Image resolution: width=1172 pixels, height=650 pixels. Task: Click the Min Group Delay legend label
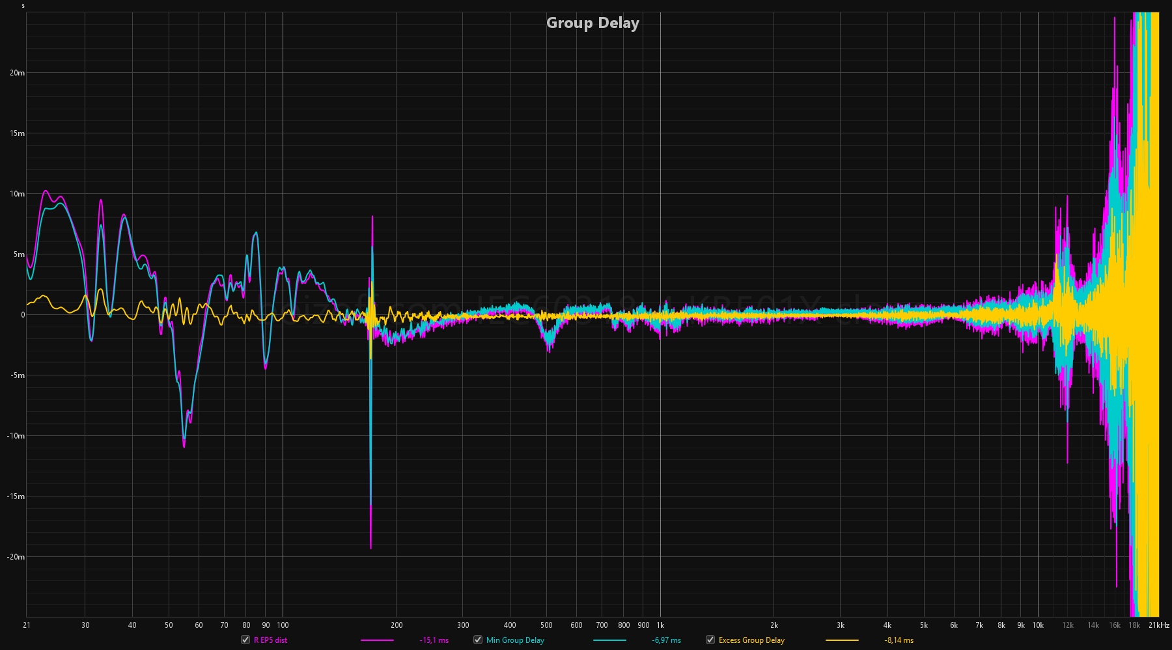click(x=515, y=640)
